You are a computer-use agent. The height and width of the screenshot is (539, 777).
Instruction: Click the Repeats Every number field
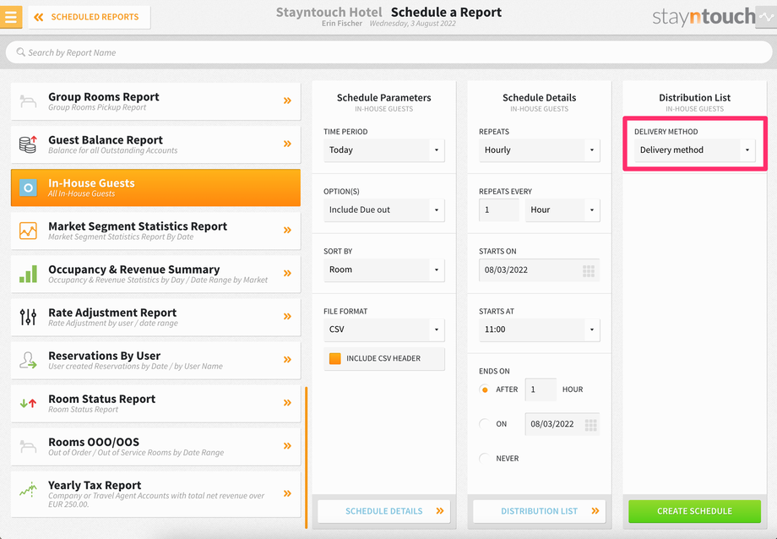pyautogui.click(x=499, y=210)
